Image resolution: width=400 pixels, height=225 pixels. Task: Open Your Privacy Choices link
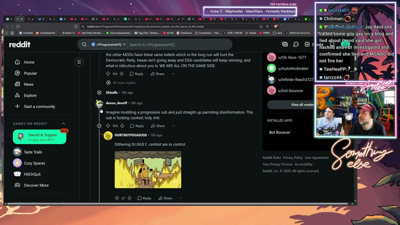click(x=277, y=164)
